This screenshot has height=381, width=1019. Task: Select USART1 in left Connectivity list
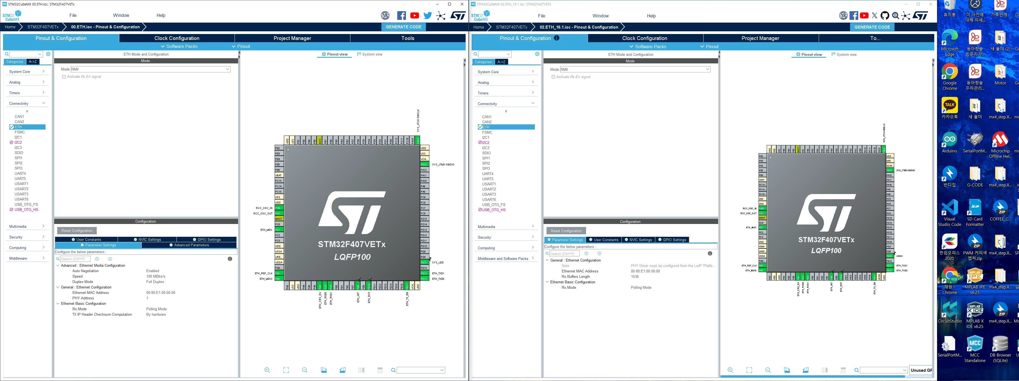coord(21,184)
